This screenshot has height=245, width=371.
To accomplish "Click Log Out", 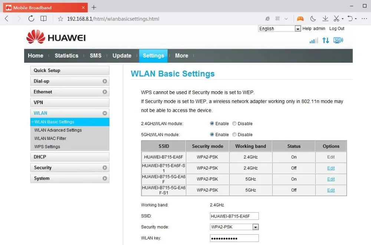I will [337, 29].
